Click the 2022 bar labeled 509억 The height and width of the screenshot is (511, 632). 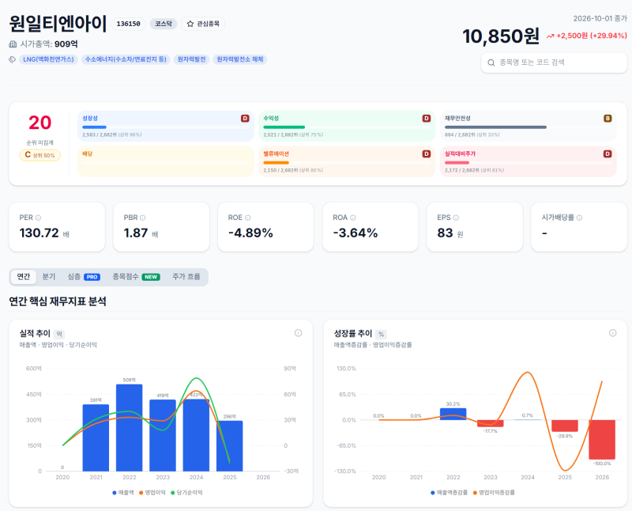(x=130, y=427)
